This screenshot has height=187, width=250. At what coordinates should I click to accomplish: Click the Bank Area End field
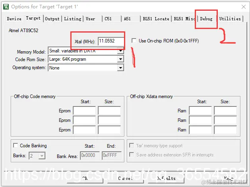pyautogui.click(x=112, y=156)
